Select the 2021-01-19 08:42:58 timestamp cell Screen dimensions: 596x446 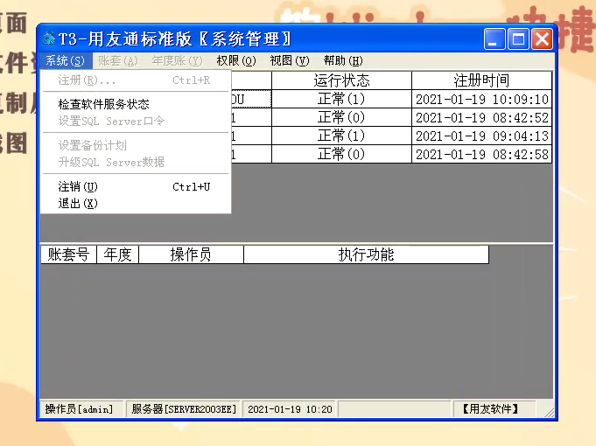[x=481, y=154]
